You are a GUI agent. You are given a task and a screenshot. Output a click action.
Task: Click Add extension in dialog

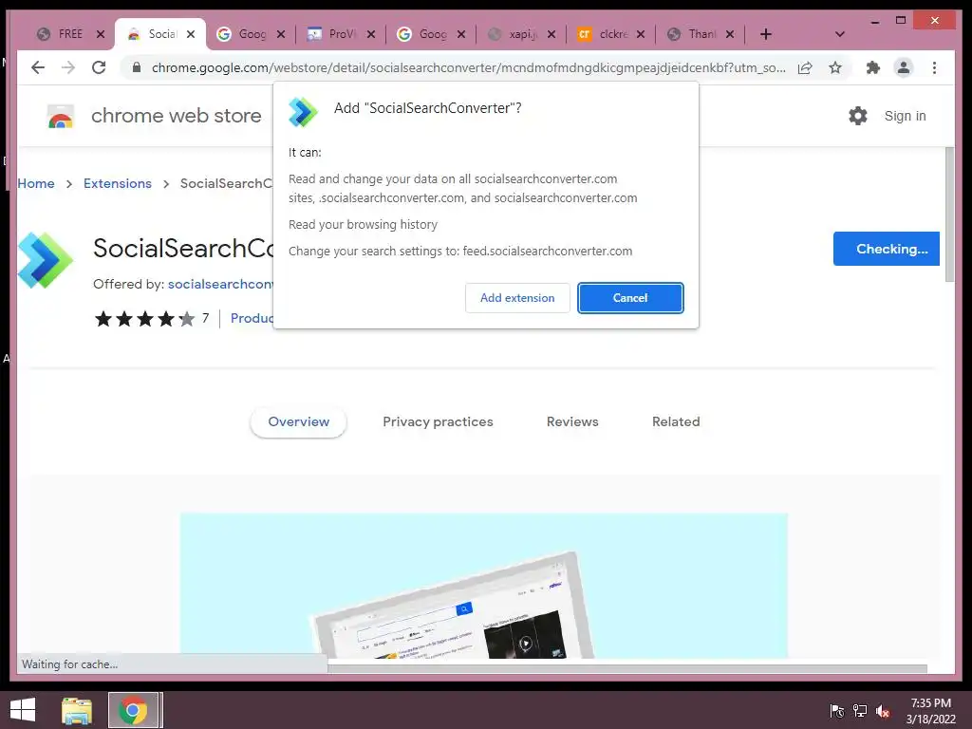(517, 298)
